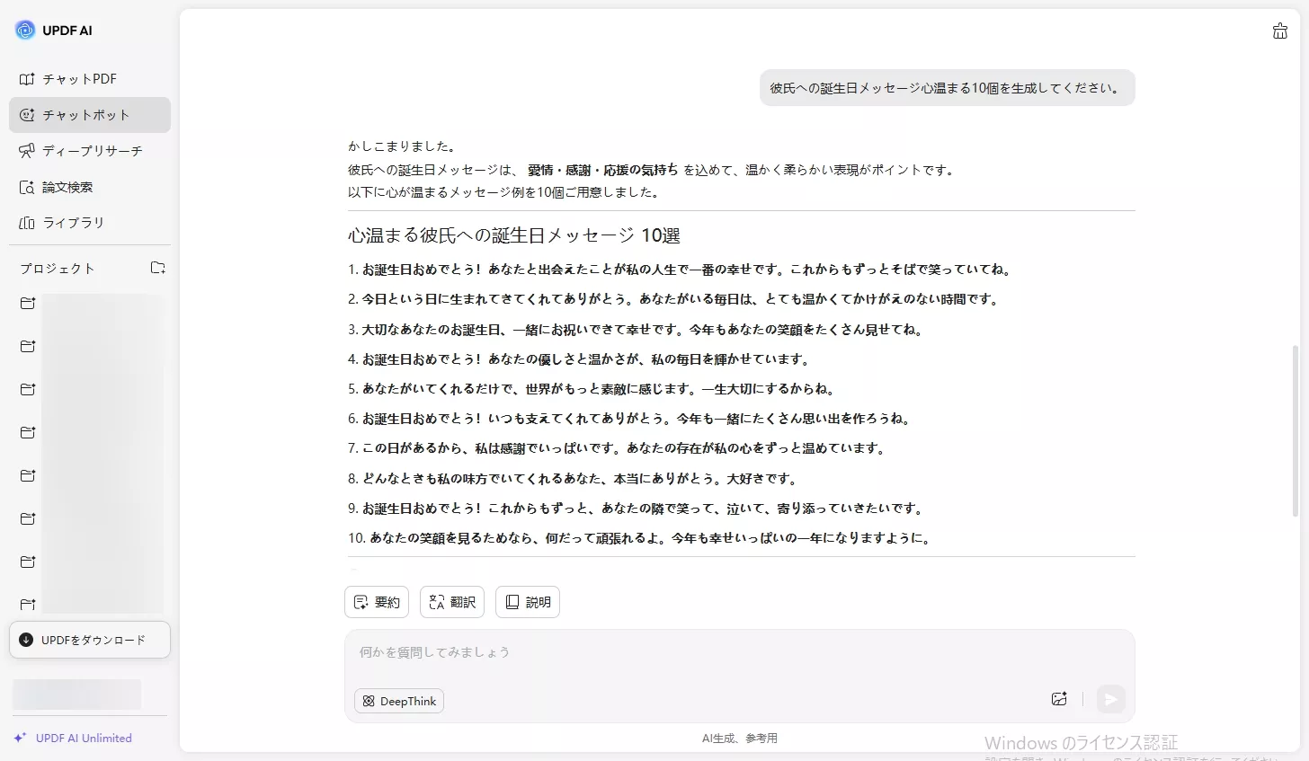This screenshot has height=761, width=1309.
Task: Click the プロジェクト section label
Action: click(x=58, y=269)
